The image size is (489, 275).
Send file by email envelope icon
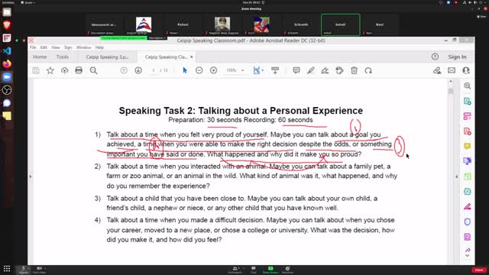click(452, 70)
